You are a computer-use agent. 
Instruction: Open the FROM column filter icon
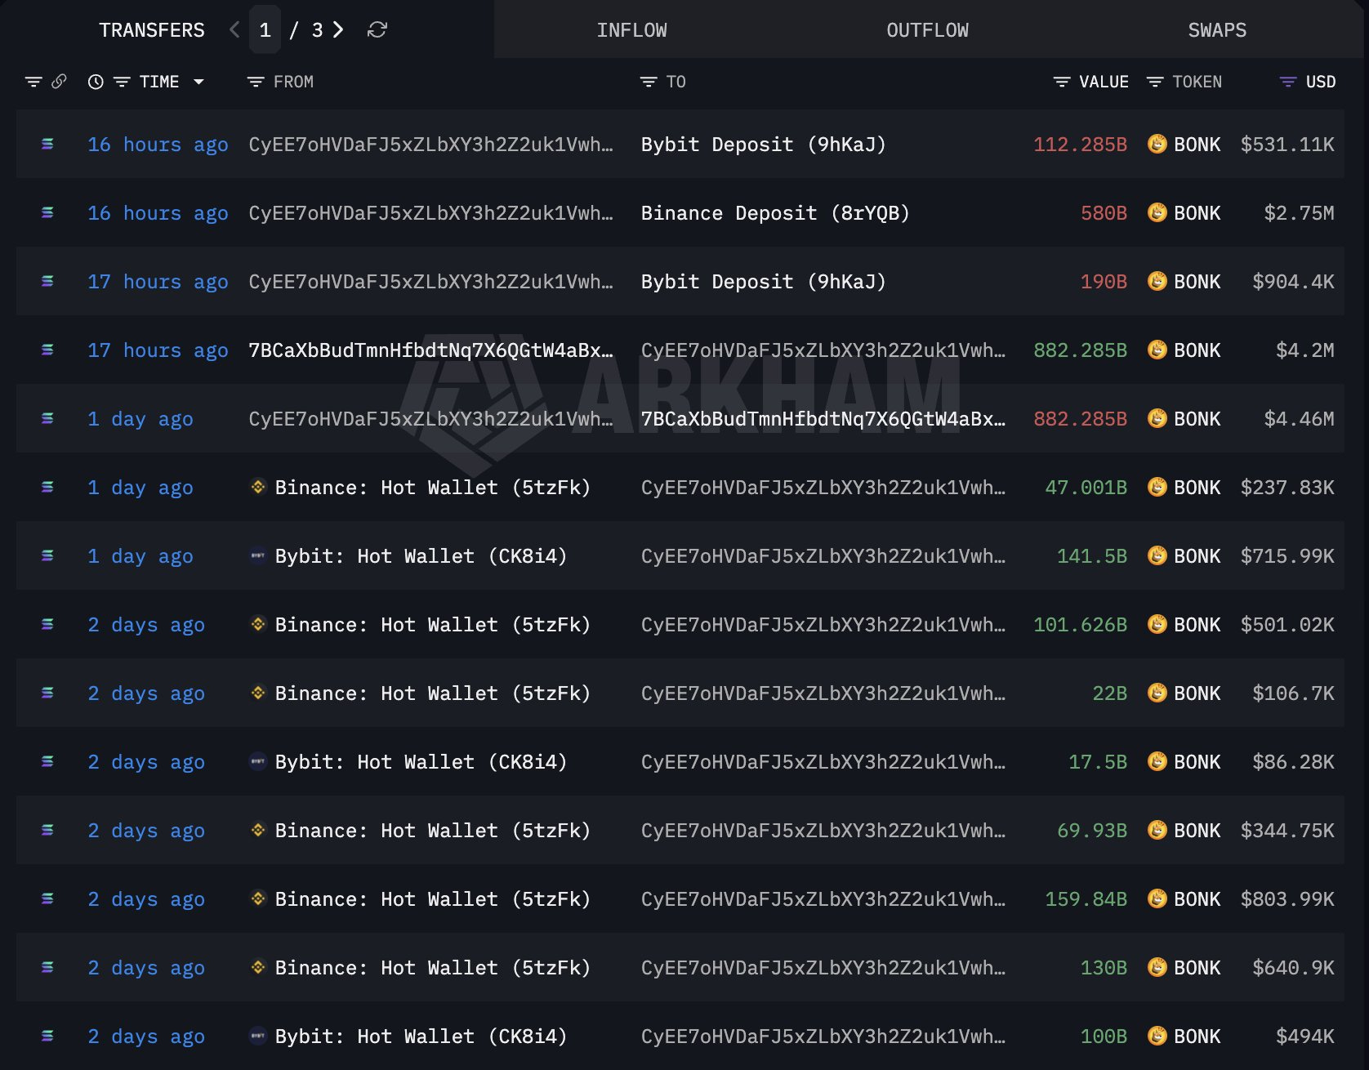click(x=256, y=82)
